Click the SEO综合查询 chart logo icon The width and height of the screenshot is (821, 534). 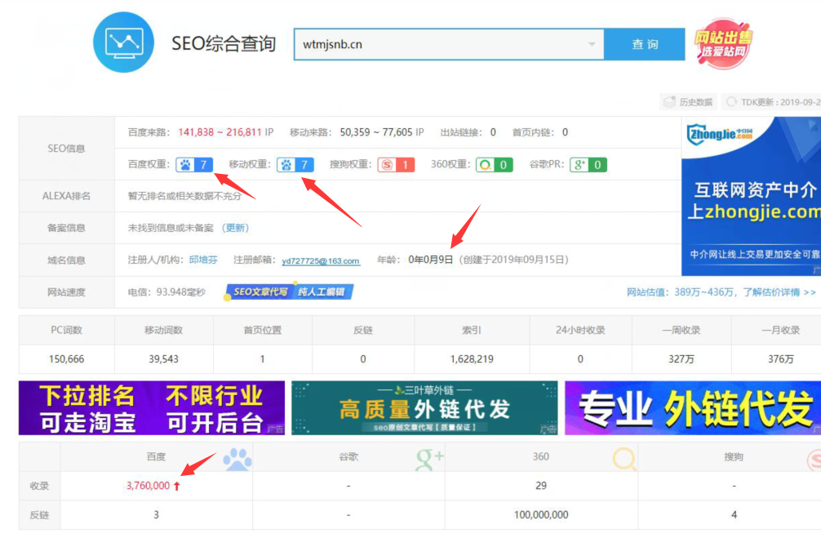123,42
